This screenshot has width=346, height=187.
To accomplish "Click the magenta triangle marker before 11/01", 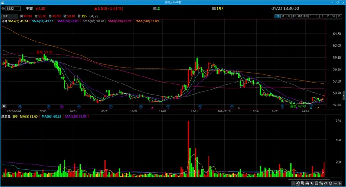I will [x=152, y=108].
